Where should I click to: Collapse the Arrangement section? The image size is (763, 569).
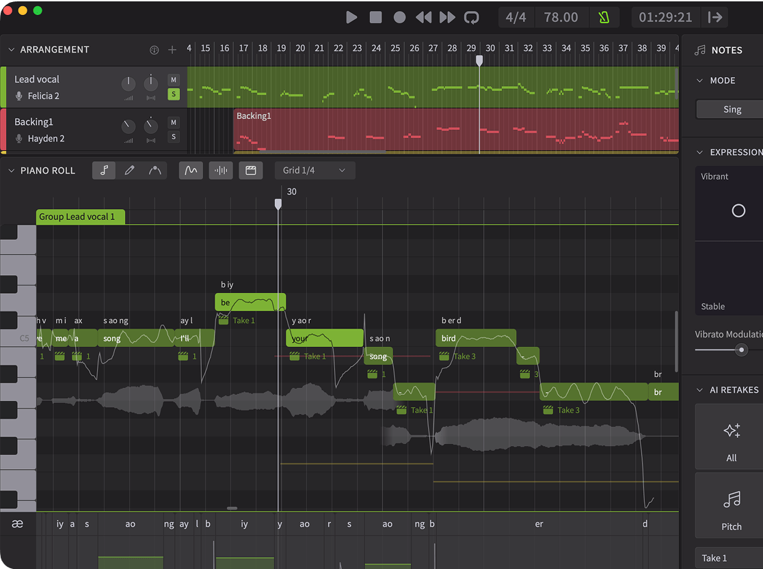(x=11, y=50)
